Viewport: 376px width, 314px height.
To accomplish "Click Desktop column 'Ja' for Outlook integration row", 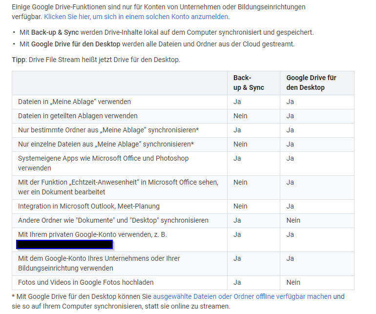I will click(290, 206).
